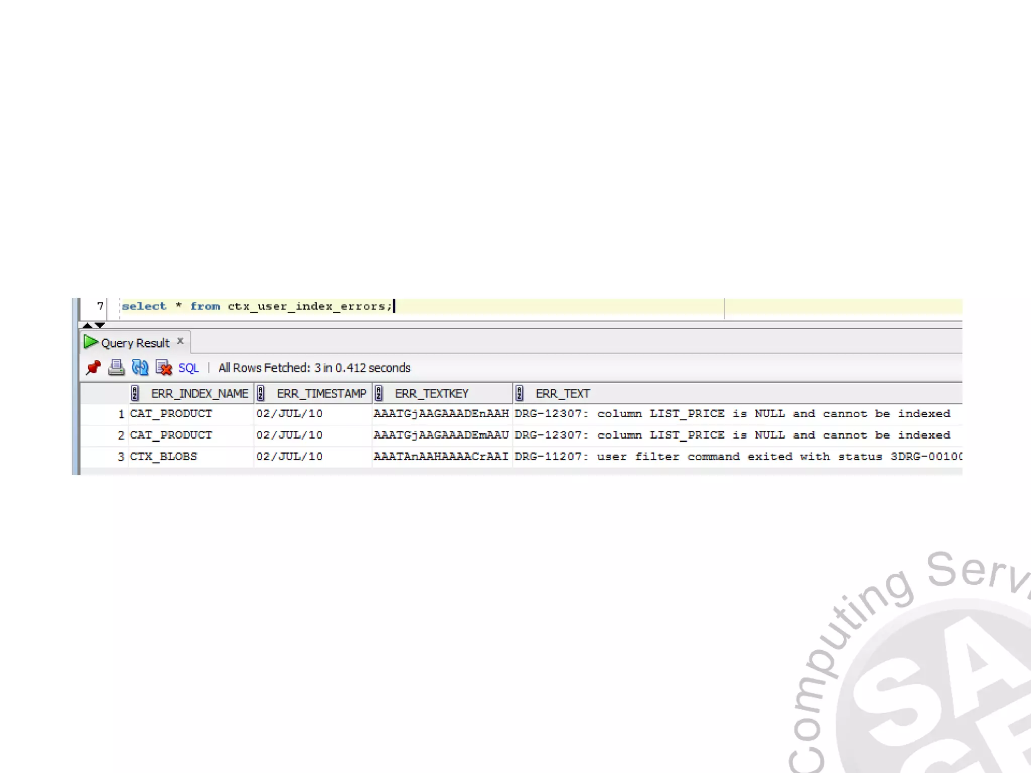The image size is (1031, 773).
Task: Refresh the query results
Action: (x=140, y=368)
